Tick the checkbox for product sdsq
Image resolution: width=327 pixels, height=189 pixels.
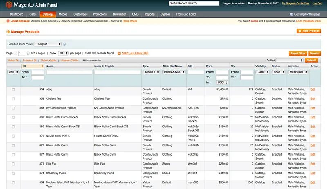pos(13,89)
